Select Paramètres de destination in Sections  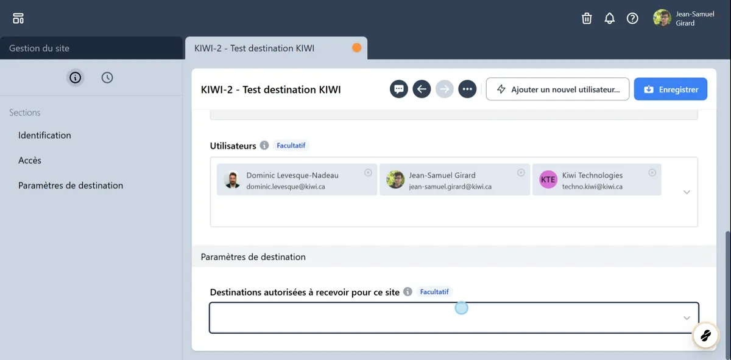70,185
